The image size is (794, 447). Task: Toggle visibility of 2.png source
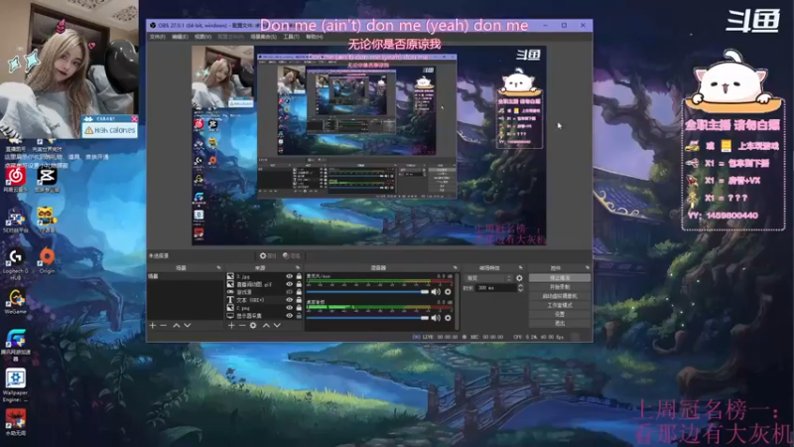coord(289,308)
